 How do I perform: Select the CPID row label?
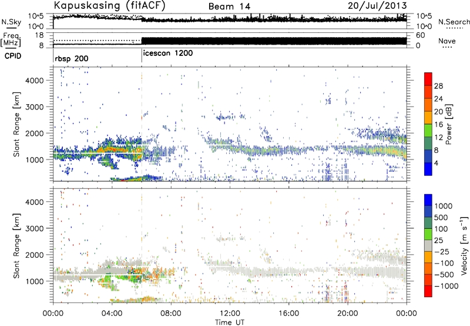click(13, 56)
